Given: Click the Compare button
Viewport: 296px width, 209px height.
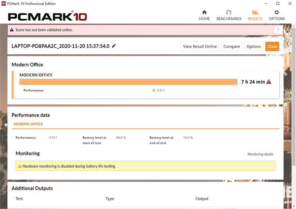Looking at the screenshot, I should coord(232,47).
